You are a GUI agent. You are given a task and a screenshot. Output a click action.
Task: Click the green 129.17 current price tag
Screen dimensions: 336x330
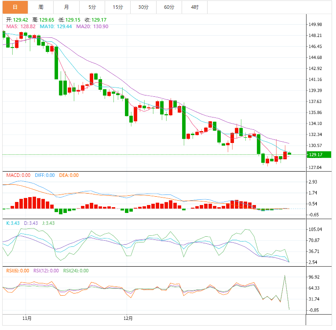(319, 154)
